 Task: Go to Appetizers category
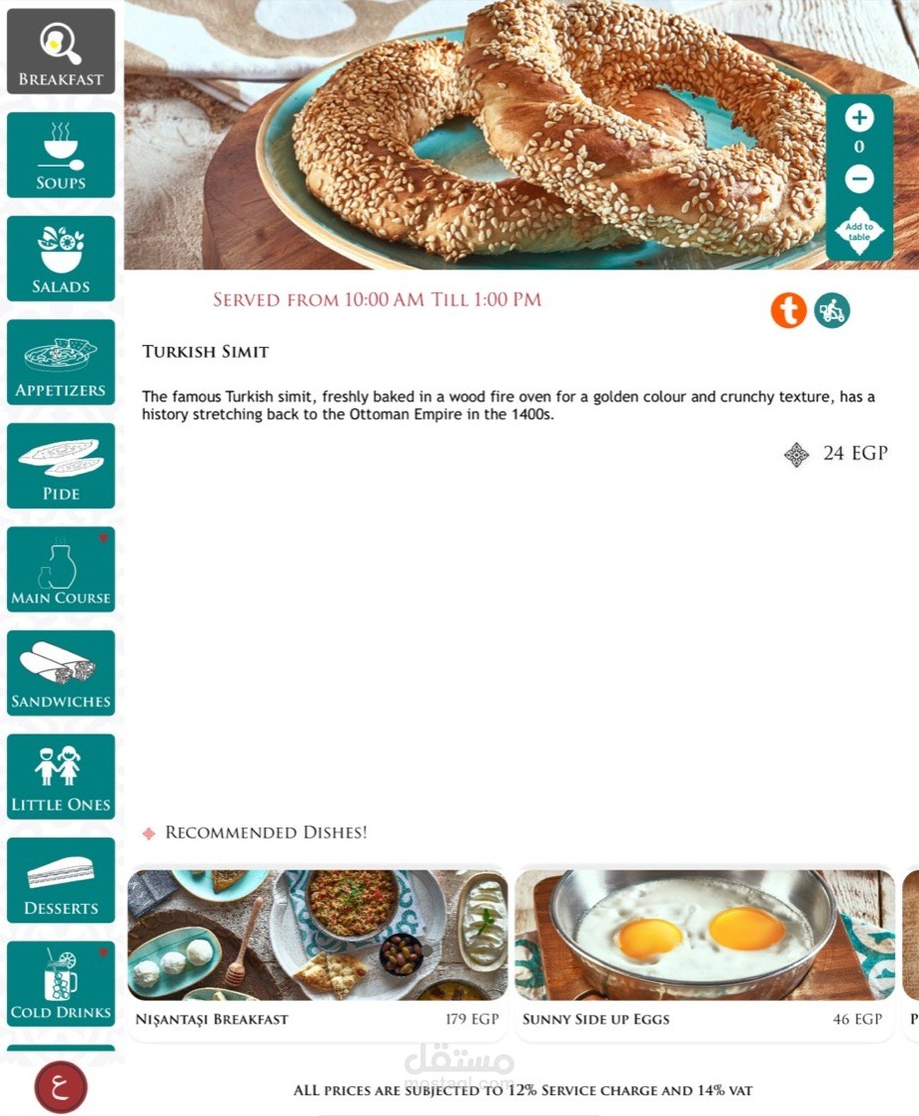60,363
